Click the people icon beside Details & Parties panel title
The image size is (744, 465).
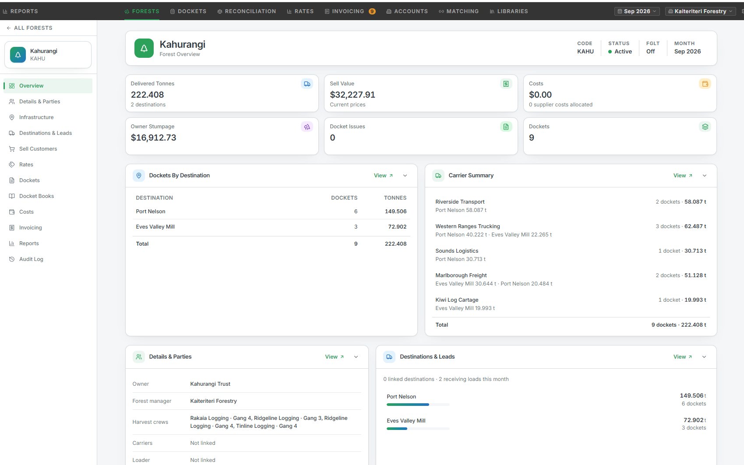pyautogui.click(x=139, y=357)
